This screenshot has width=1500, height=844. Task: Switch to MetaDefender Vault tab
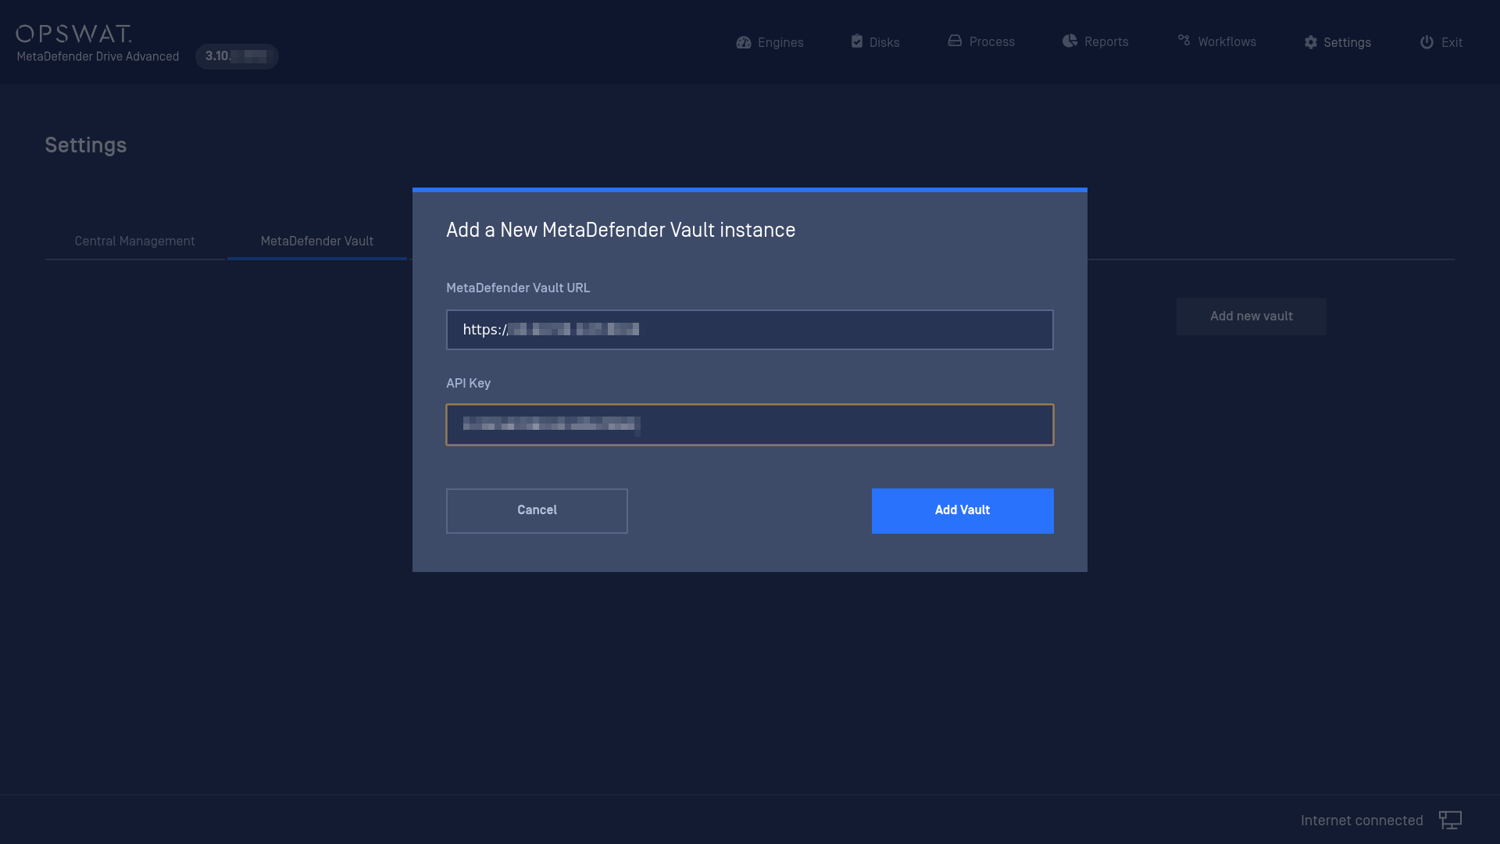click(x=317, y=241)
